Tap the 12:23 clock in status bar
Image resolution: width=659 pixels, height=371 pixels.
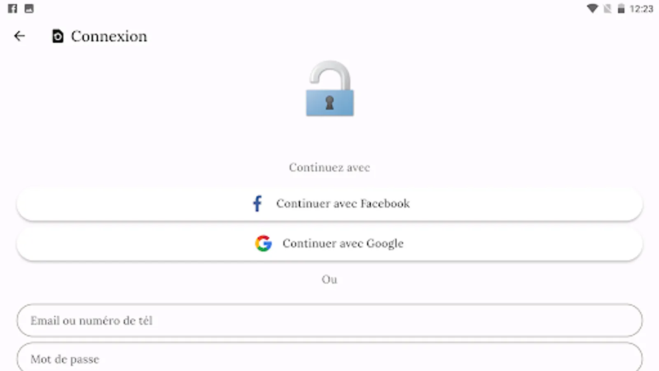click(641, 9)
